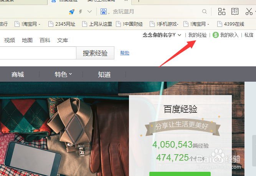Switch to 百科 search category
Screen dimensions: 256x176
[x=45, y=40]
